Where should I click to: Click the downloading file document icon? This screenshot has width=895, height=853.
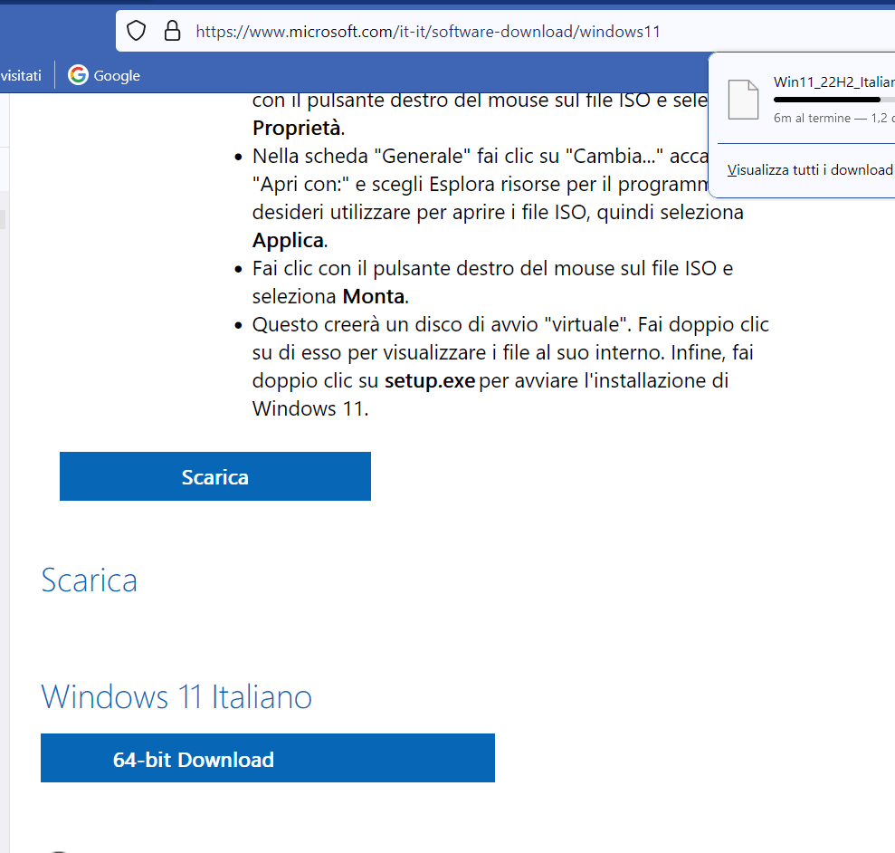tap(743, 100)
